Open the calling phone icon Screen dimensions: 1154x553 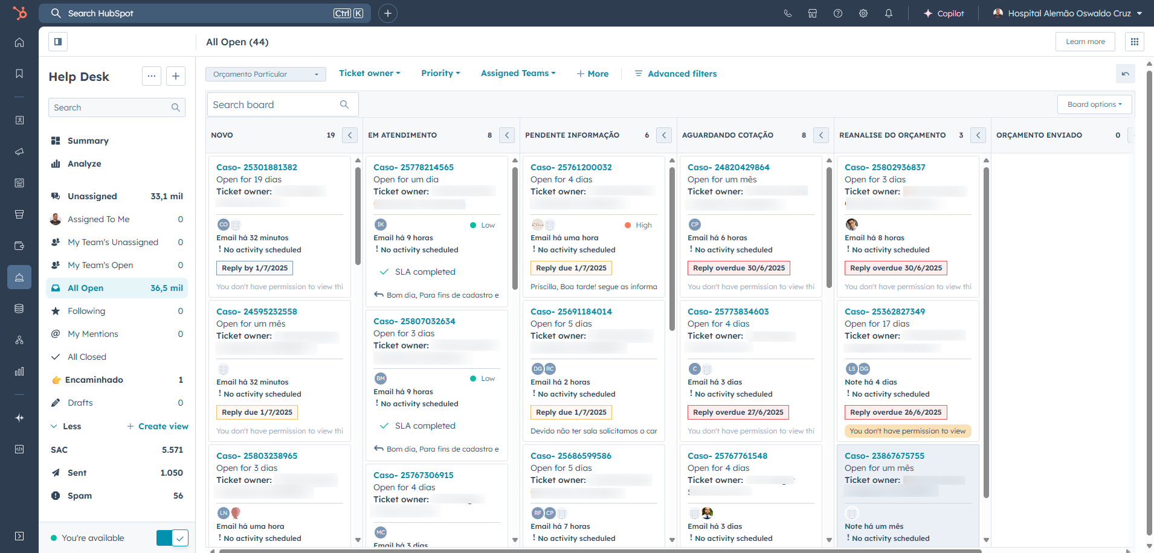[787, 13]
